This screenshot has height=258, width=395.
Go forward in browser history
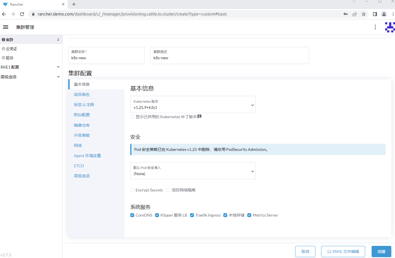coord(13,14)
